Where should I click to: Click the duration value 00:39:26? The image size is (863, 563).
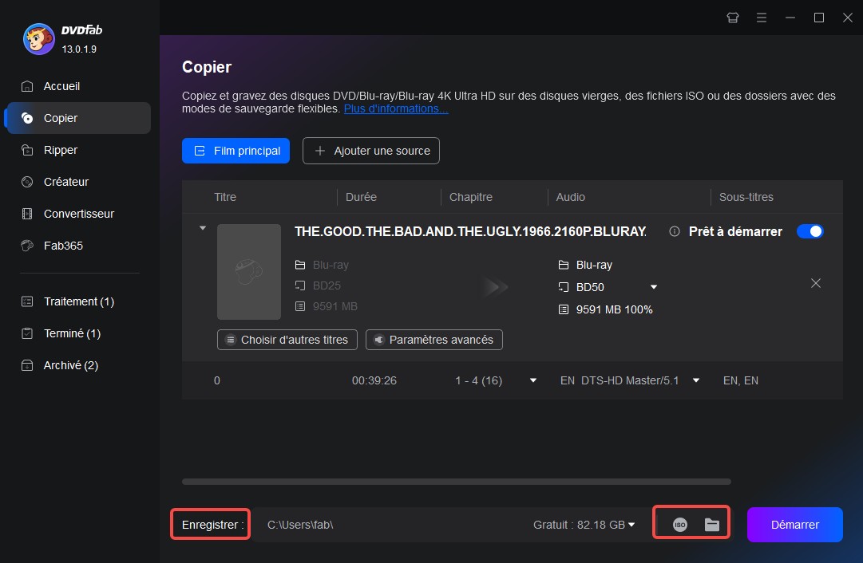pyautogui.click(x=374, y=380)
